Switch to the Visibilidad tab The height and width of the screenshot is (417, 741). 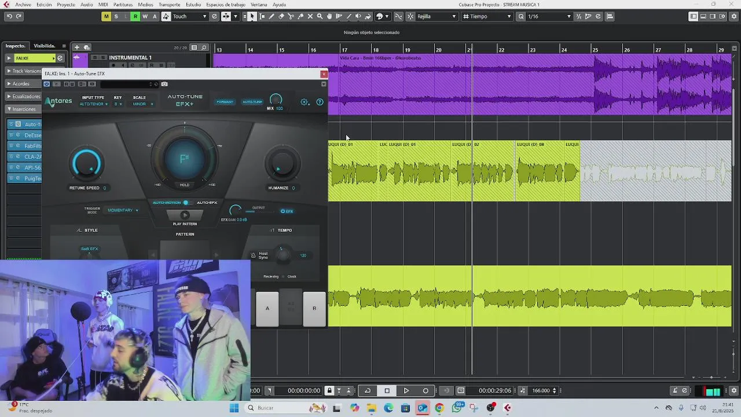44,46
